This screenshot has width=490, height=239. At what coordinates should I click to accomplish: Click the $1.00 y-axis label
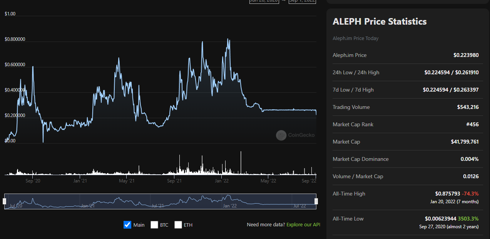pos(10,14)
